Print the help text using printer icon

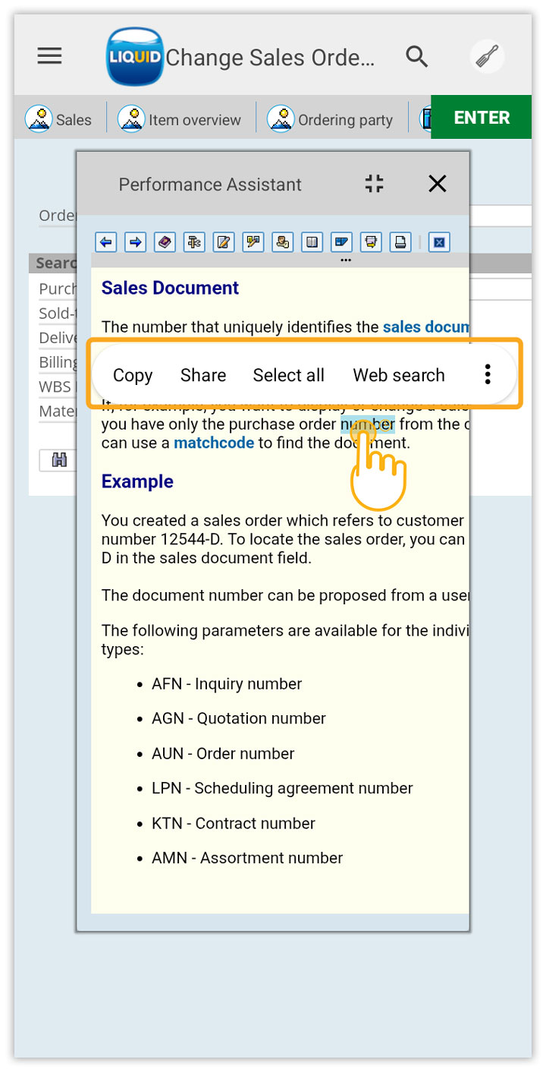click(x=400, y=242)
